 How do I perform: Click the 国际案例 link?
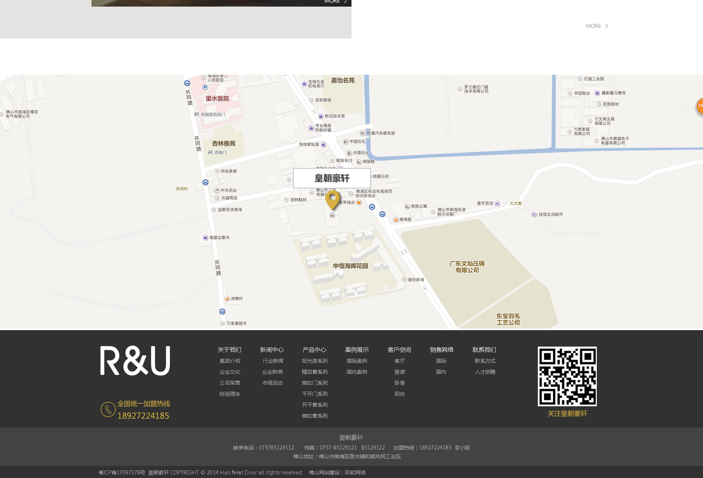point(357,361)
